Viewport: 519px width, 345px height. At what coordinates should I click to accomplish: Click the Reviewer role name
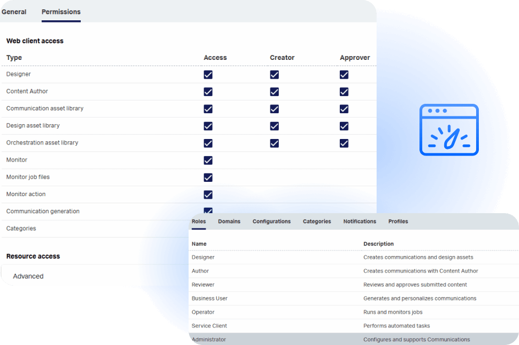click(x=202, y=285)
